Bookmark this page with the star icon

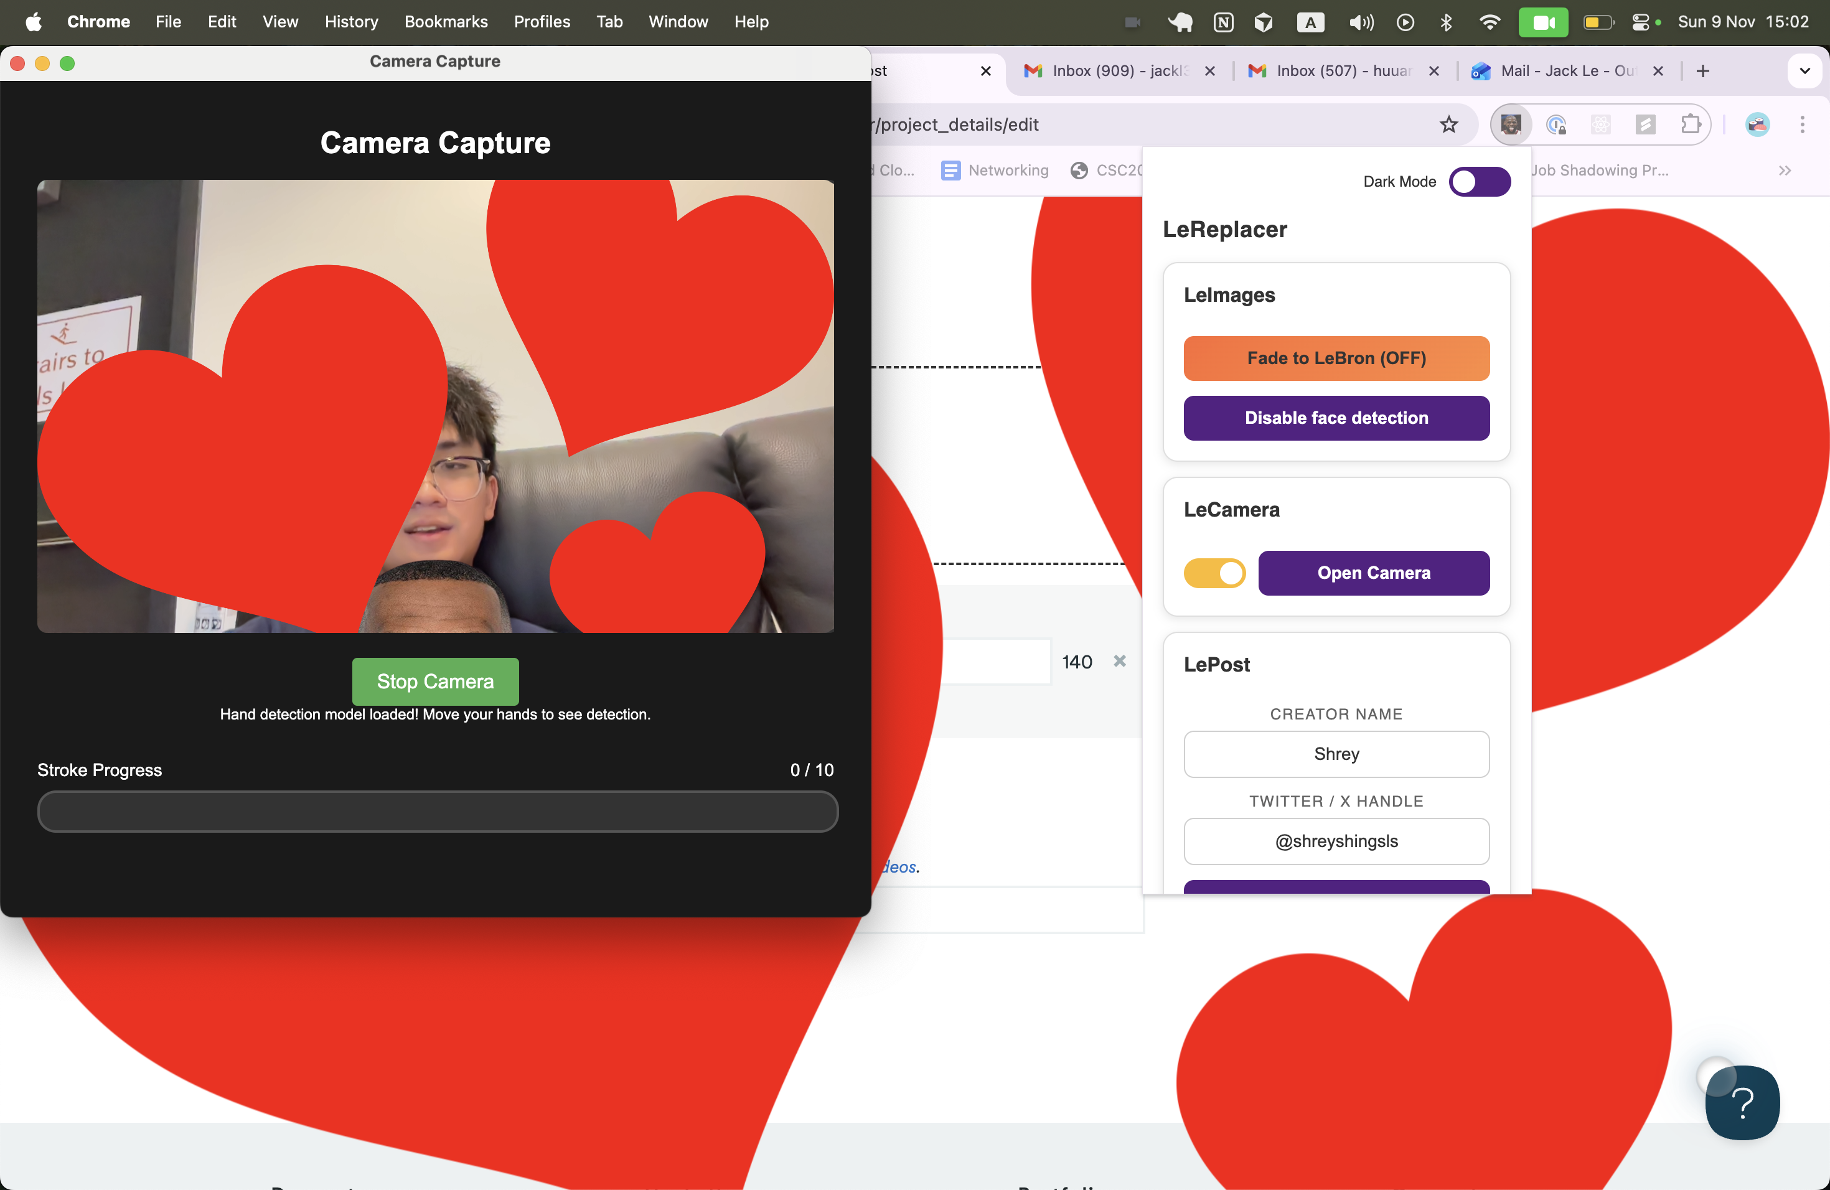1448,124
